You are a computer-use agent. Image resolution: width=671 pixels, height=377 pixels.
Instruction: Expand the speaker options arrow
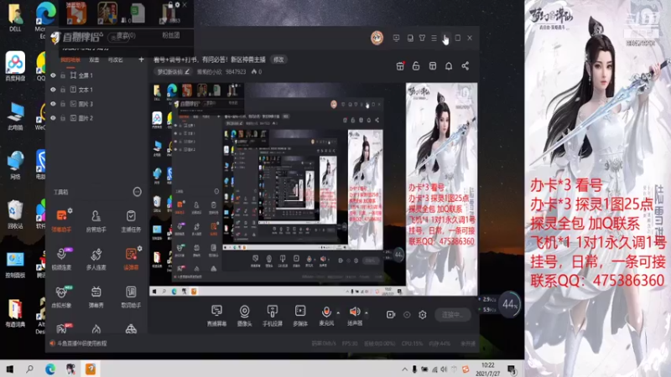367,312
